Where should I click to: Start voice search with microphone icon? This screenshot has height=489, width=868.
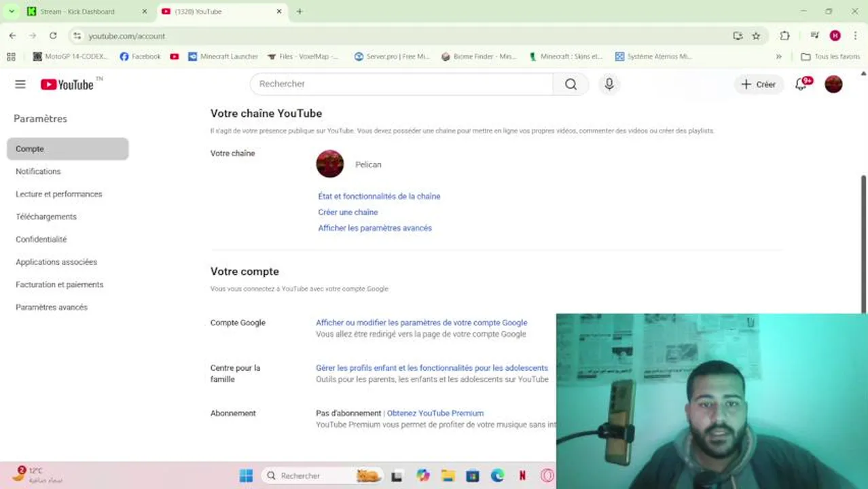[x=609, y=84]
